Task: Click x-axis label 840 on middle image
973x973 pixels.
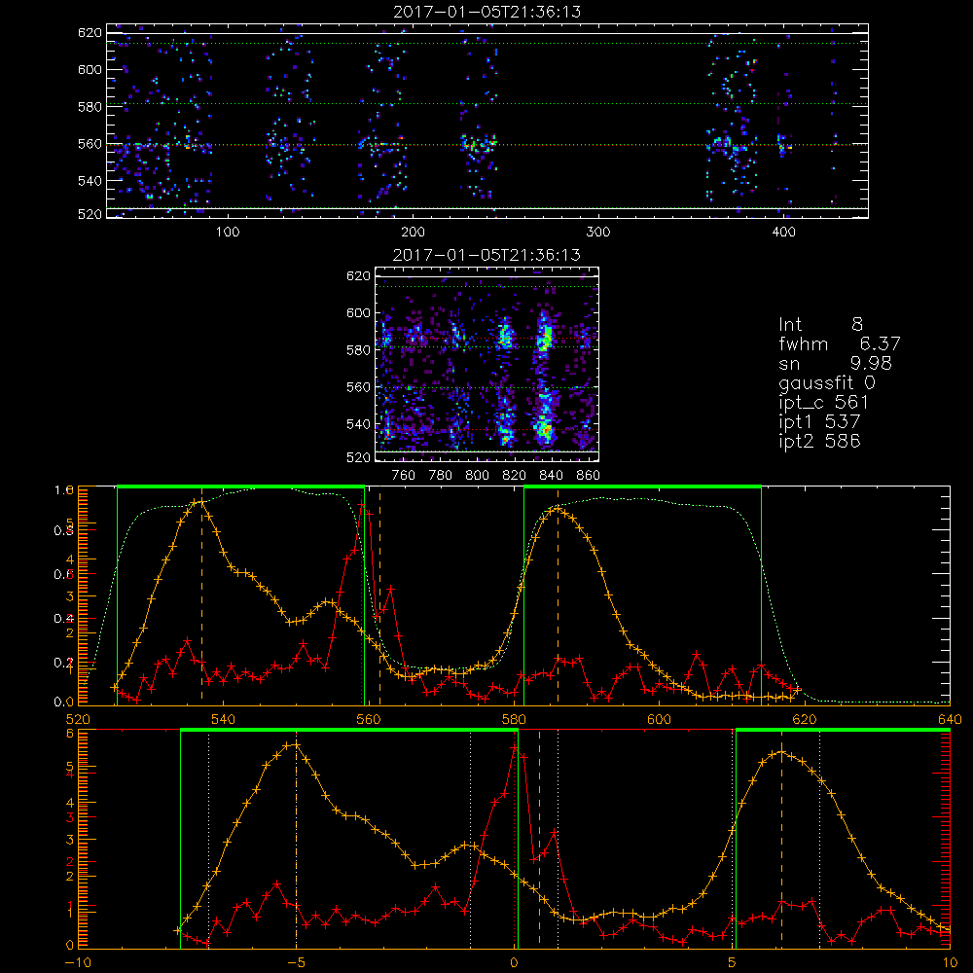Action: point(551,476)
